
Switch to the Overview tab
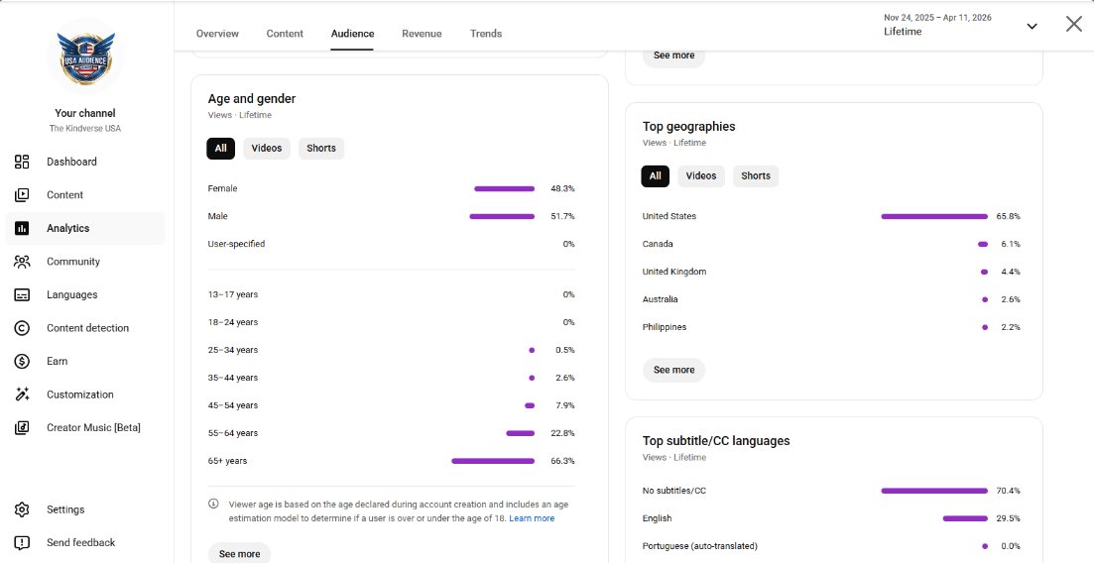[x=217, y=34]
